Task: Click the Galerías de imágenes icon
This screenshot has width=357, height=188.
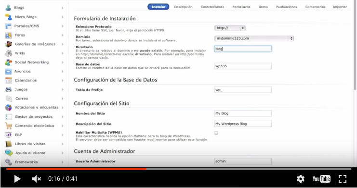Action: 9,44
